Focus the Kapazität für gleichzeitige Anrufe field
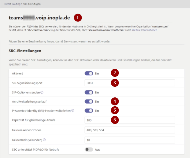The image size is (190, 158). (x=130, y=120)
